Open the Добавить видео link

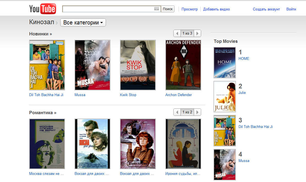216,9
